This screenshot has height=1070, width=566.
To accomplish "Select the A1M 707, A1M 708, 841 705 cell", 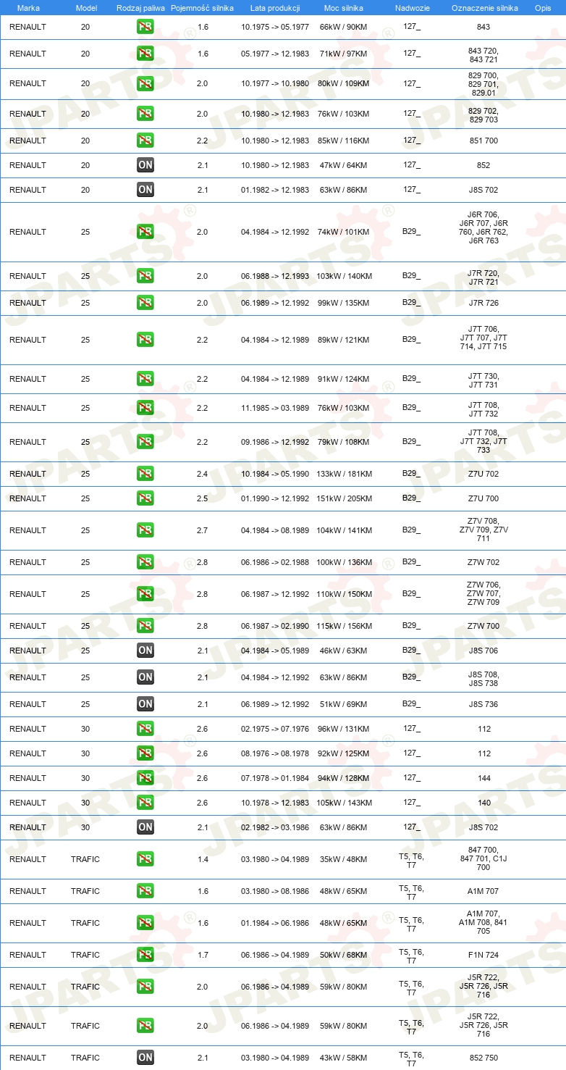I will coord(483,922).
